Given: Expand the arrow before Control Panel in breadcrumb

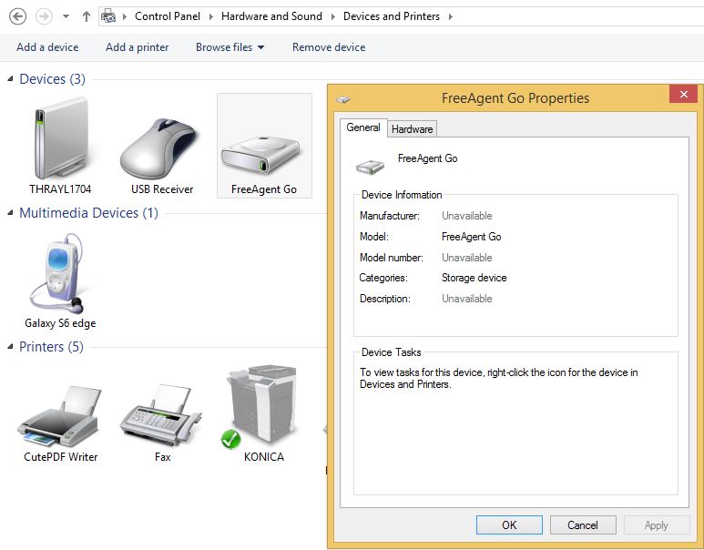Looking at the screenshot, I should click(125, 17).
